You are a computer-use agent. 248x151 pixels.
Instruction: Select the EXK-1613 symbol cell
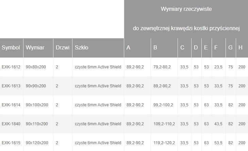[x=11, y=86]
